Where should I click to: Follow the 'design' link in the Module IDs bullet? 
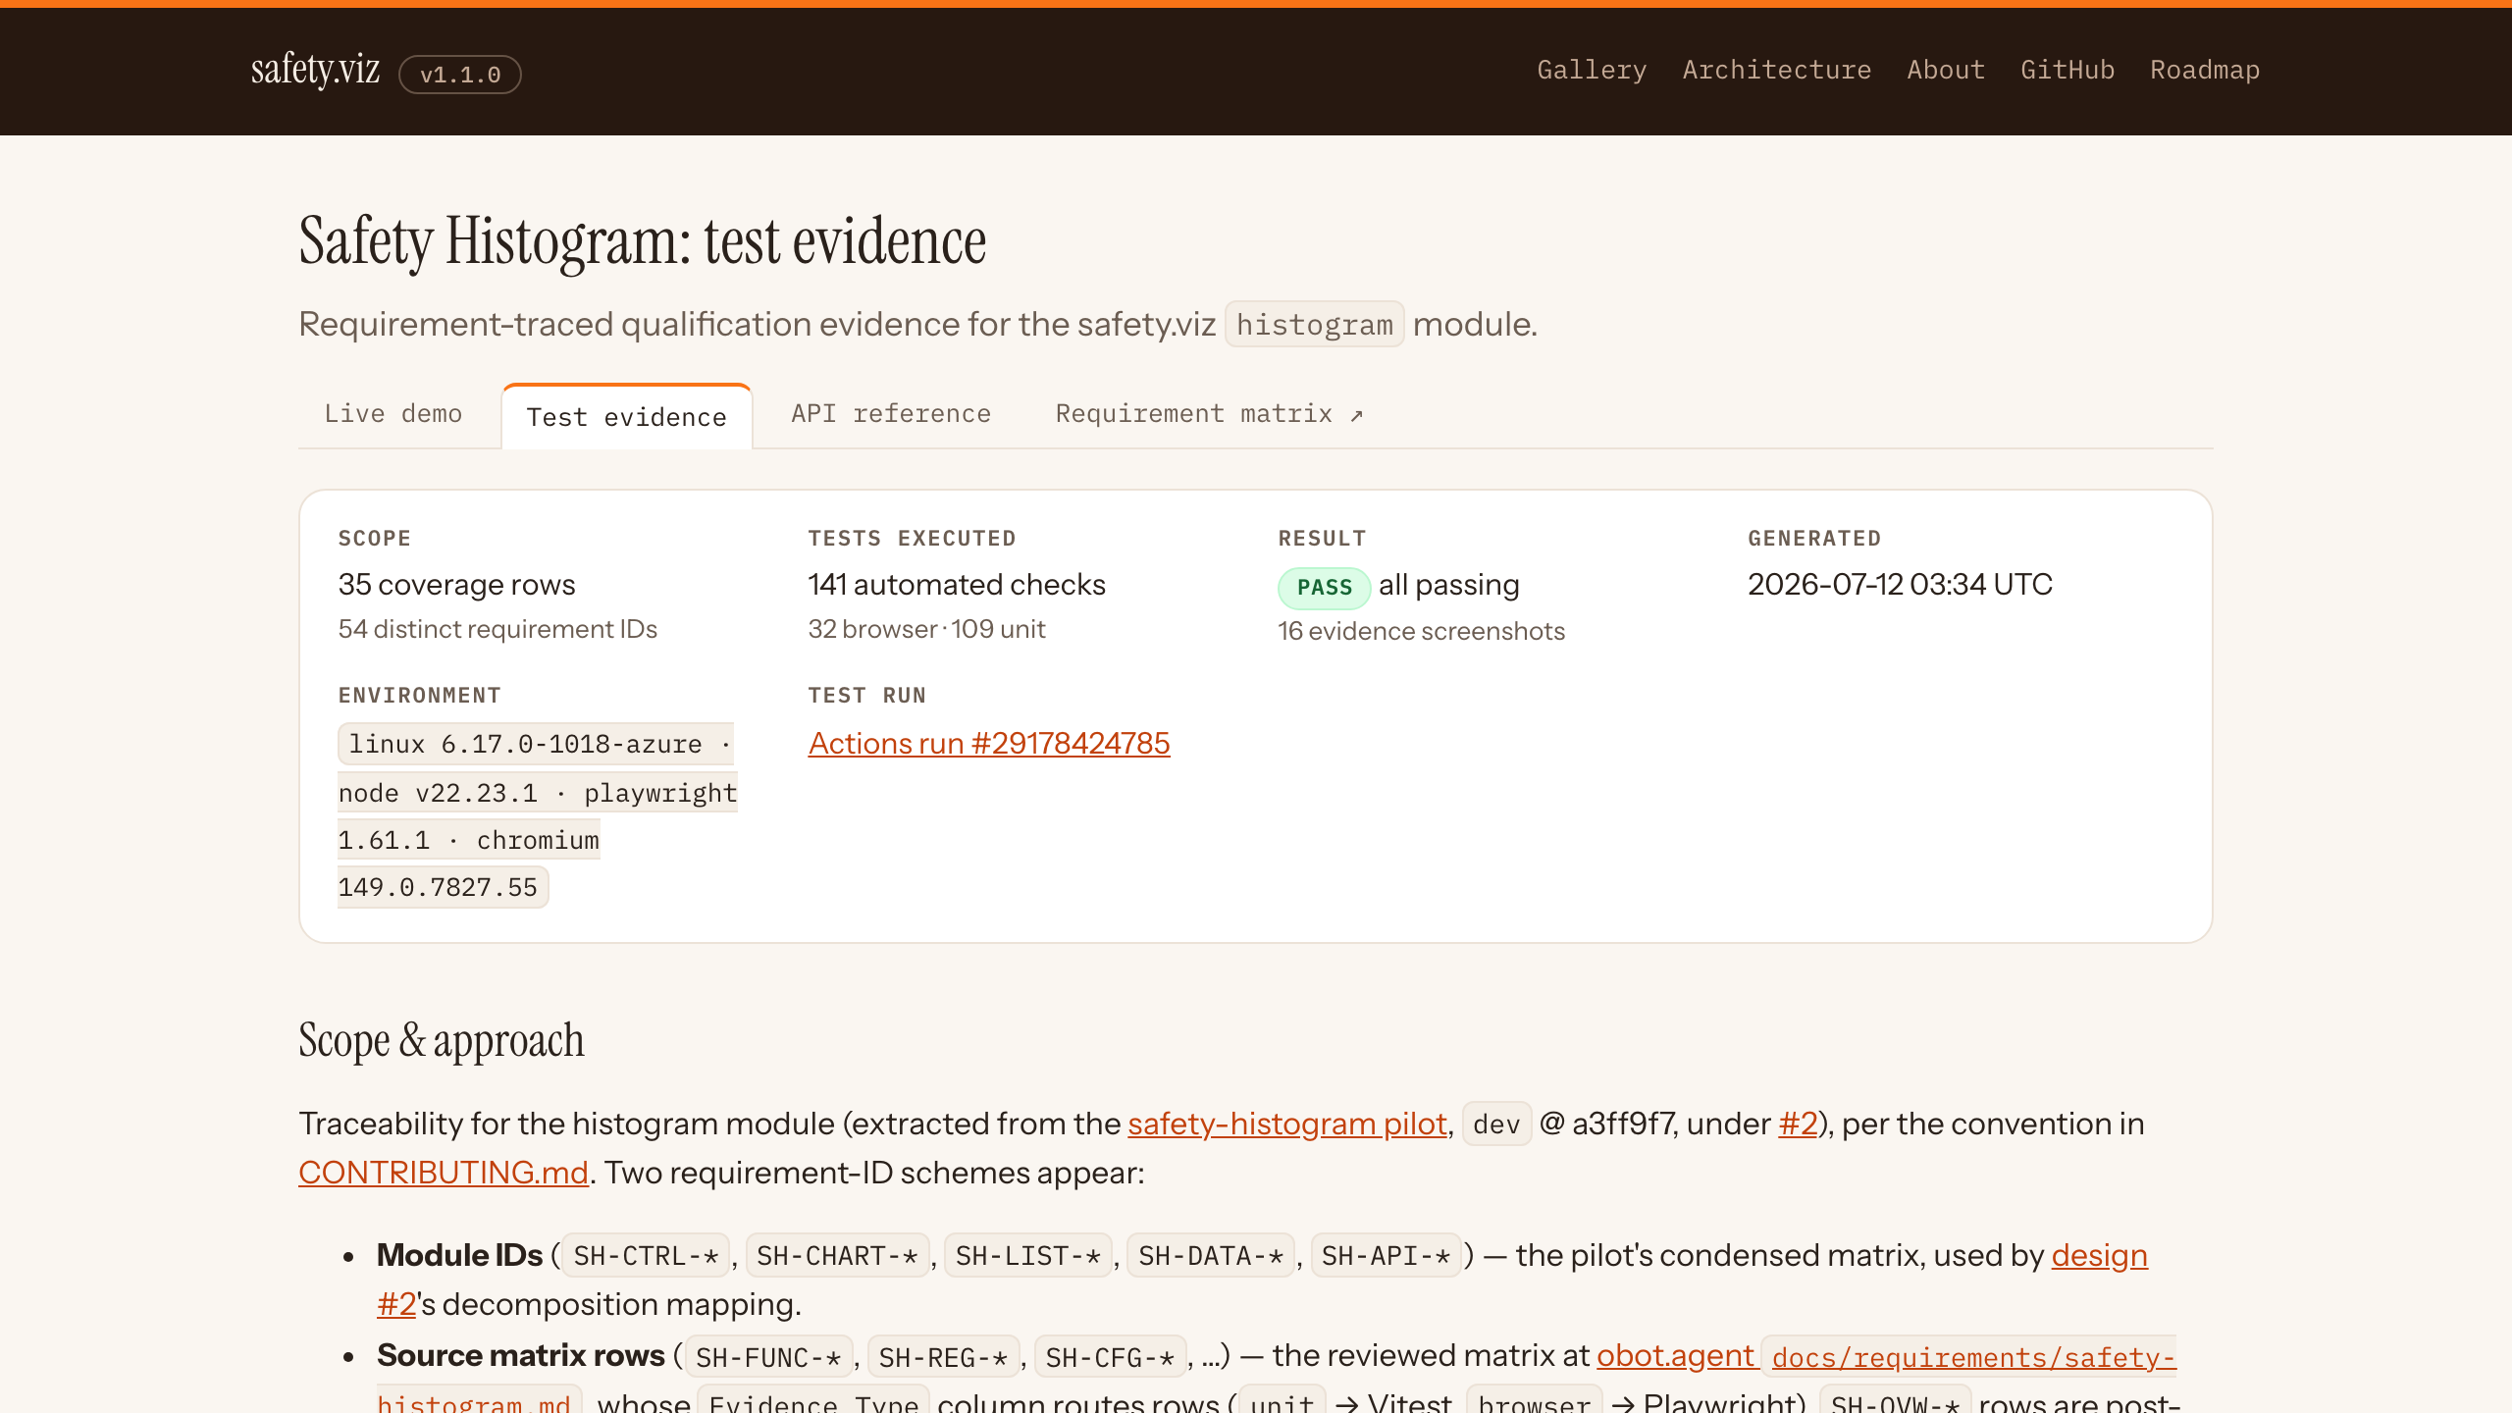[2099, 1255]
